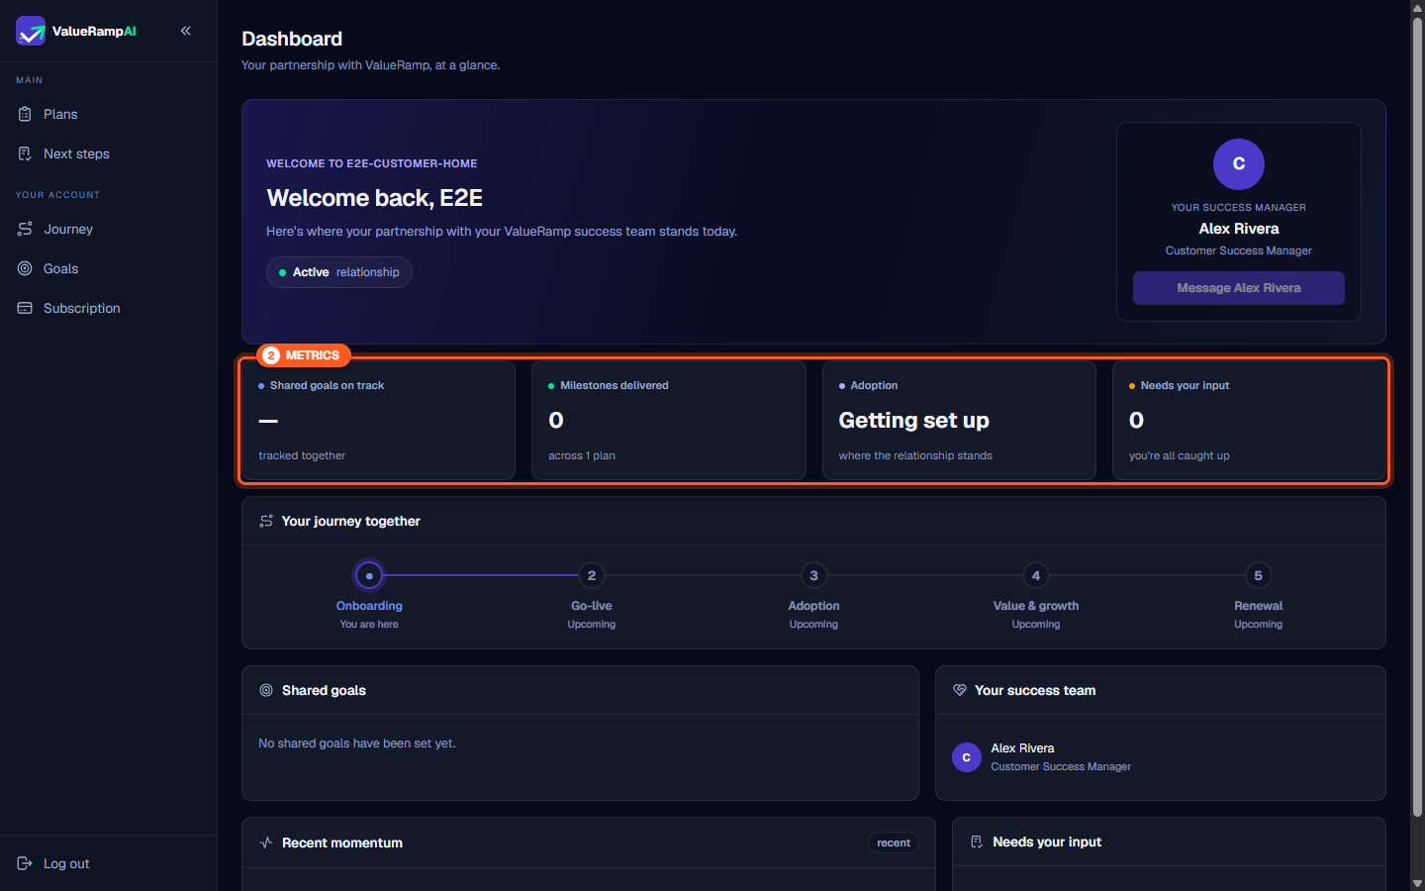Collapse the sidebar with the double-chevron button
Screen dimensions: 1425x891
click(186, 31)
